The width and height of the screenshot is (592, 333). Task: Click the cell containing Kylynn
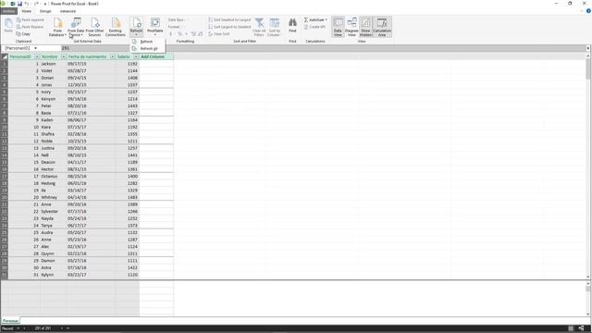[x=54, y=275]
